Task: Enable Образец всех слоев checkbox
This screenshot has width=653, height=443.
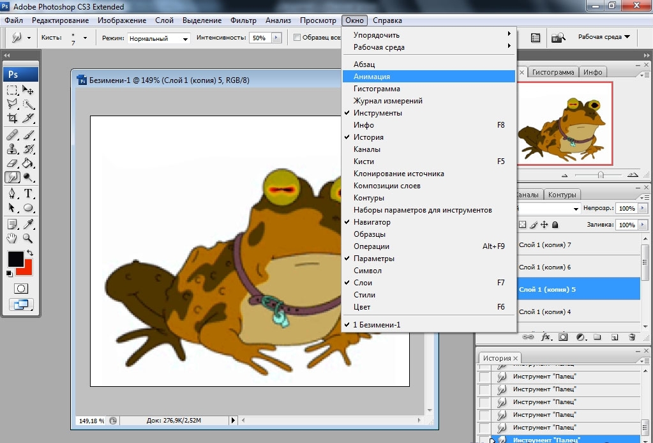Action: [x=297, y=38]
